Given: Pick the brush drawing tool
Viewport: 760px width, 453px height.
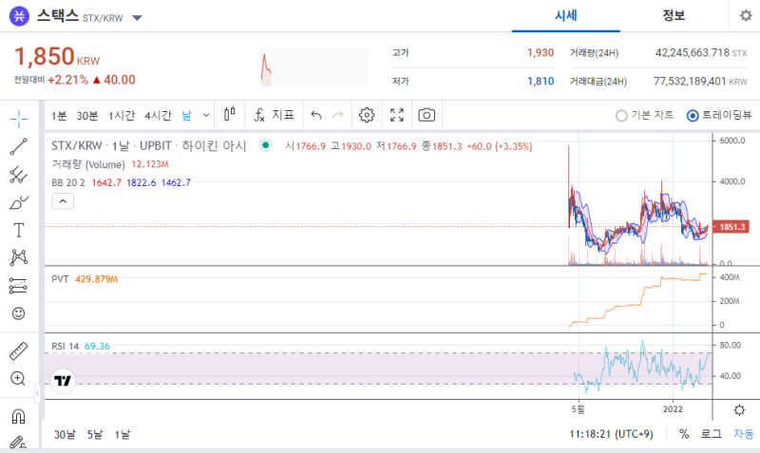Looking at the screenshot, I should [18, 202].
